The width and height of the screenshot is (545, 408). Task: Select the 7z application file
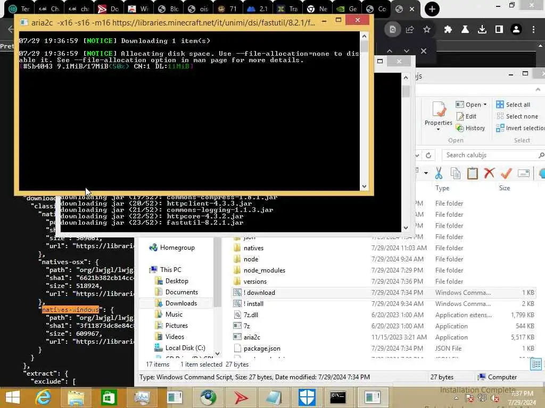click(x=246, y=326)
